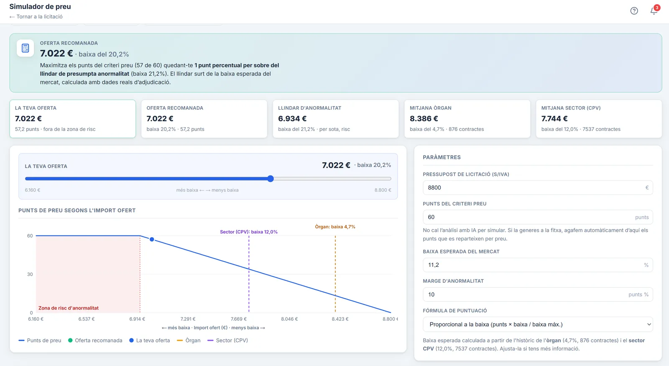Click the Baixa esperada del mercat field

point(538,265)
